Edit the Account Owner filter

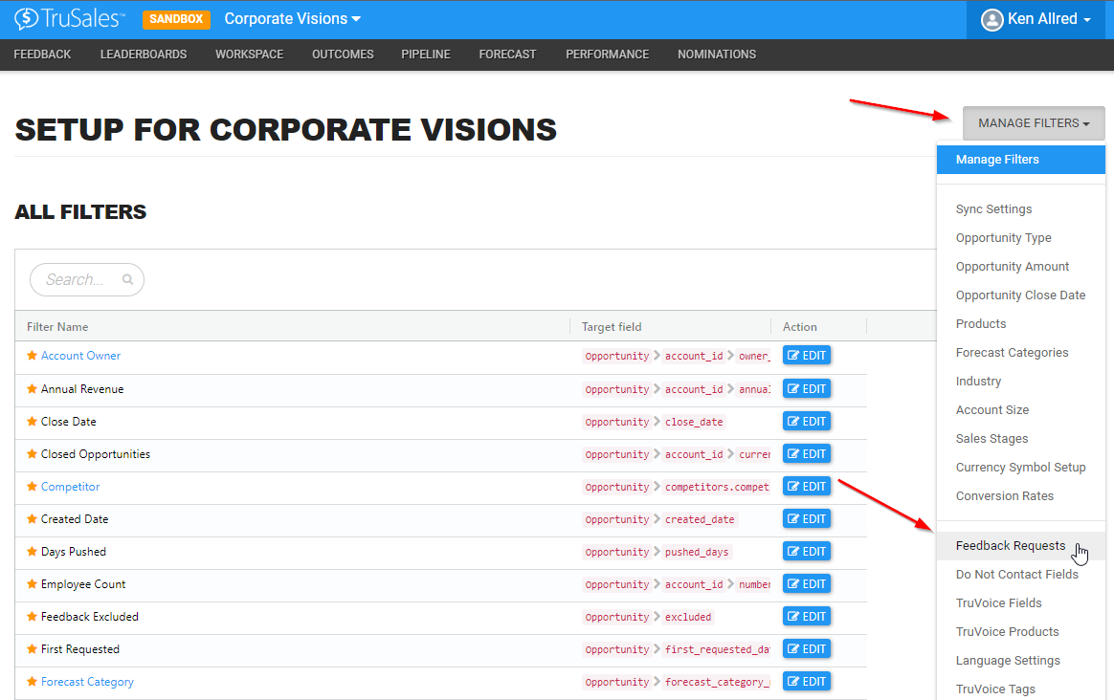pos(807,355)
